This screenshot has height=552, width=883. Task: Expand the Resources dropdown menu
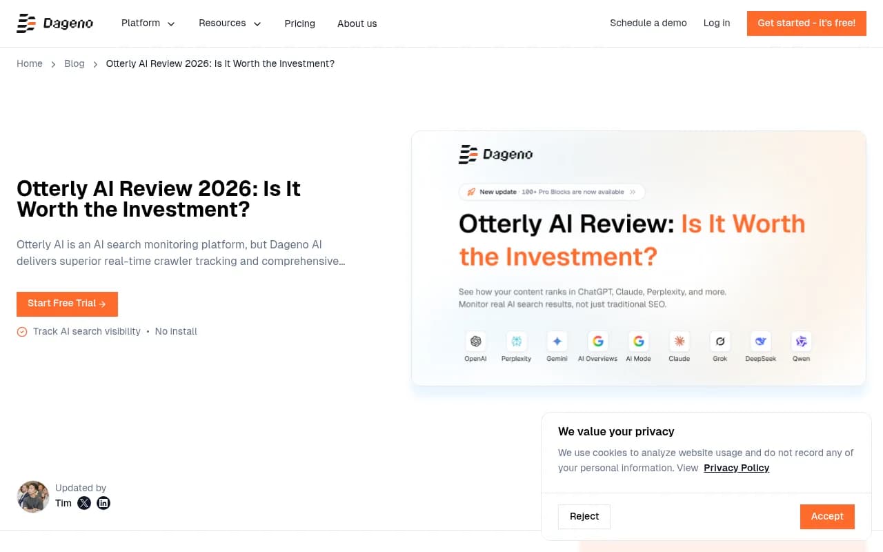coord(230,23)
